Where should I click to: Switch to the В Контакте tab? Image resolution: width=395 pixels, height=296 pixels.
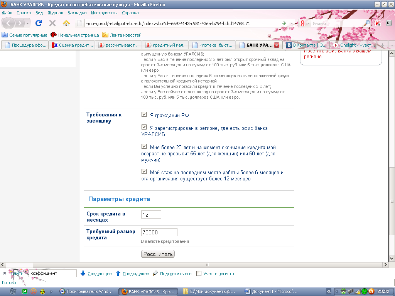tap(306, 45)
